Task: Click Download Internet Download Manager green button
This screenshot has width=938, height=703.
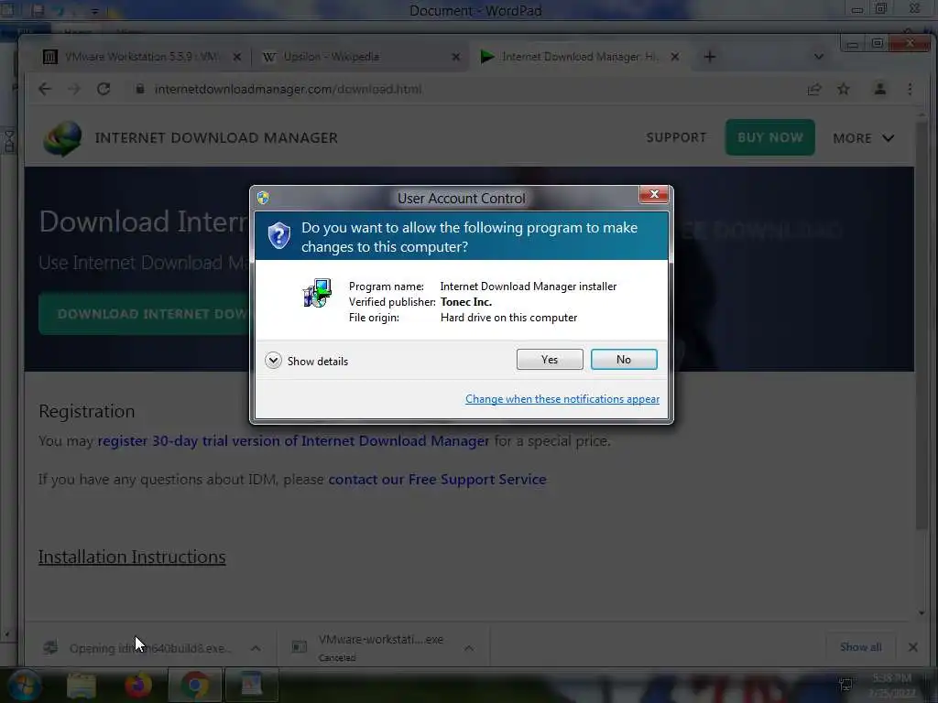Action: pyautogui.click(x=144, y=314)
